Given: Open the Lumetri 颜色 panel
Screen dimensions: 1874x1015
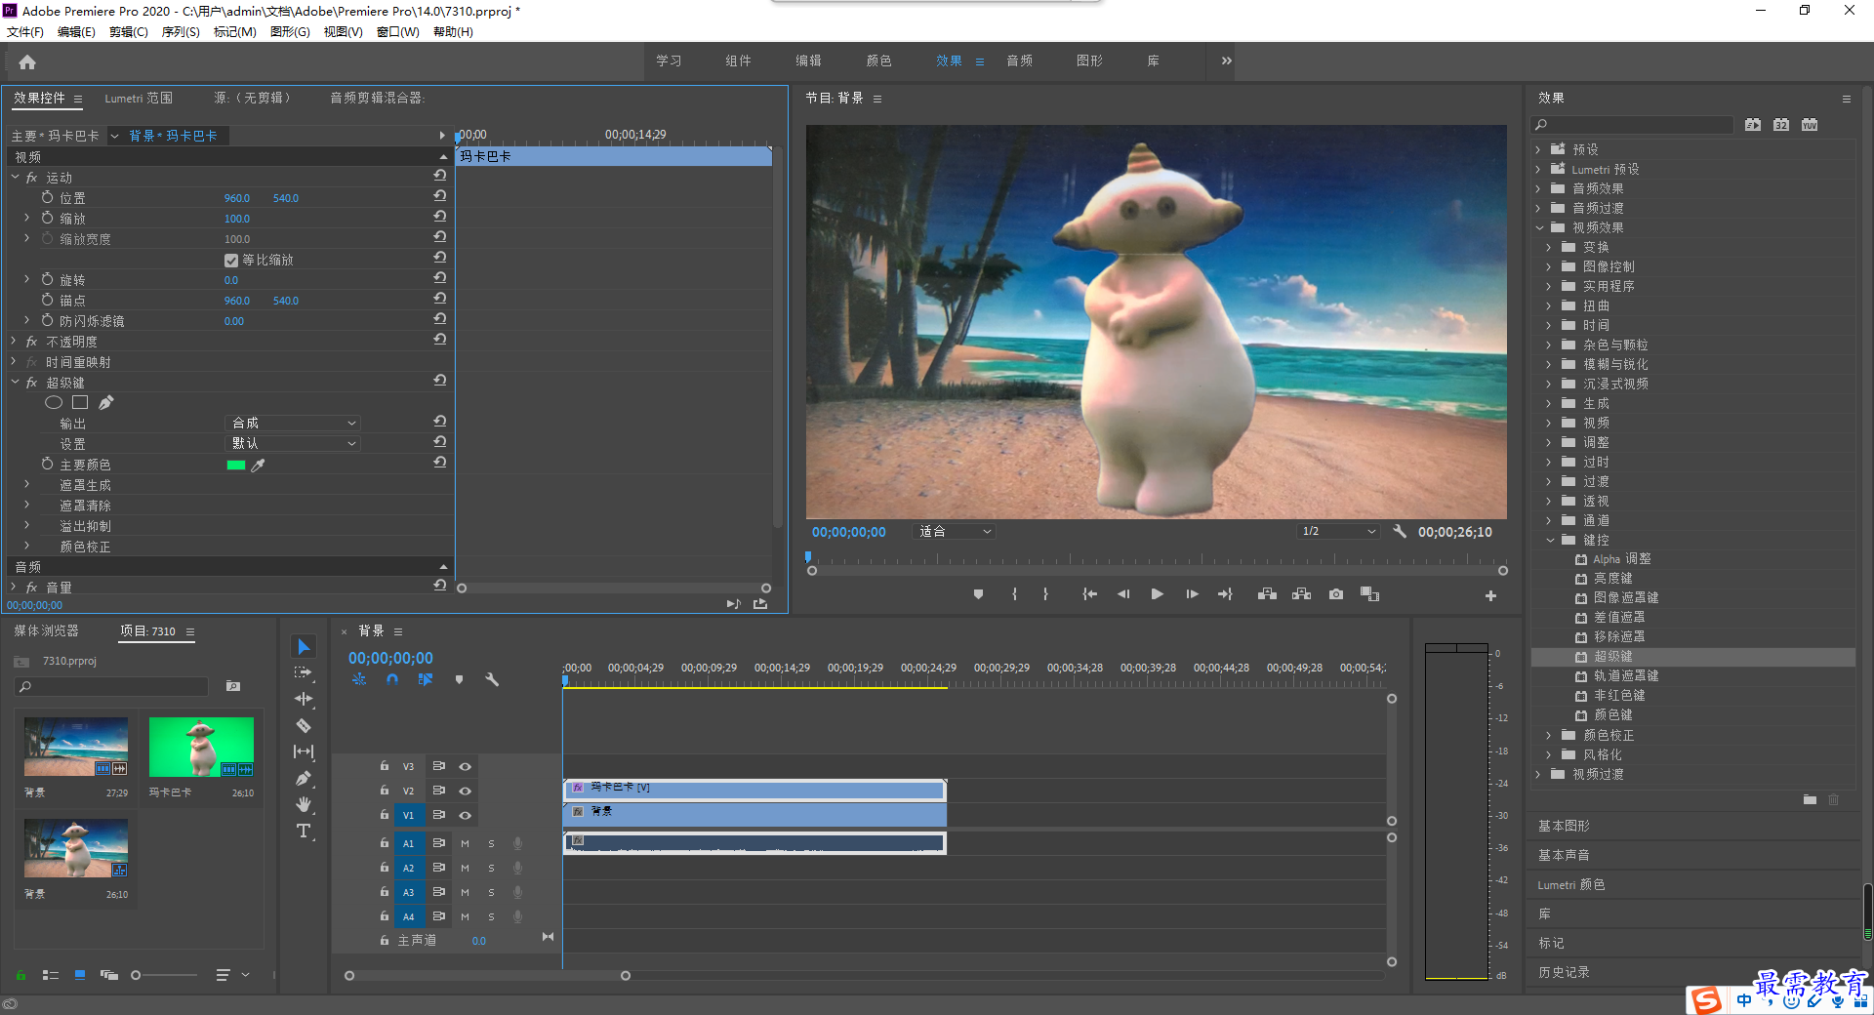Looking at the screenshot, I should [x=1571, y=884].
